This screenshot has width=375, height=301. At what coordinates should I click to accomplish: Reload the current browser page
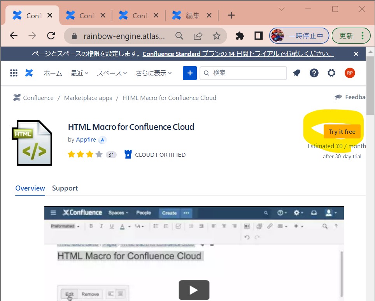pyautogui.click(x=51, y=36)
